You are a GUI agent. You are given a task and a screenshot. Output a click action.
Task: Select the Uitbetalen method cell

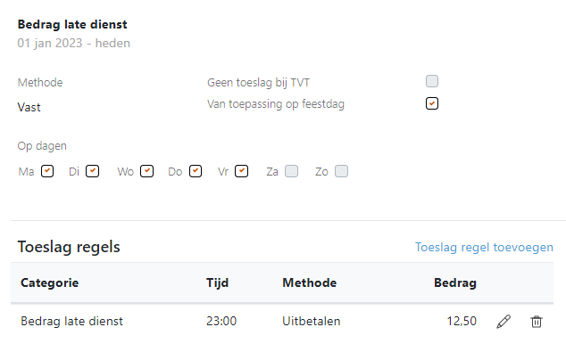pyautogui.click(x=312, y=321)
